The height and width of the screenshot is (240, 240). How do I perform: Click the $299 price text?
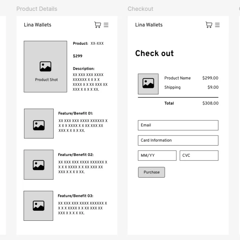pos(78,56)
